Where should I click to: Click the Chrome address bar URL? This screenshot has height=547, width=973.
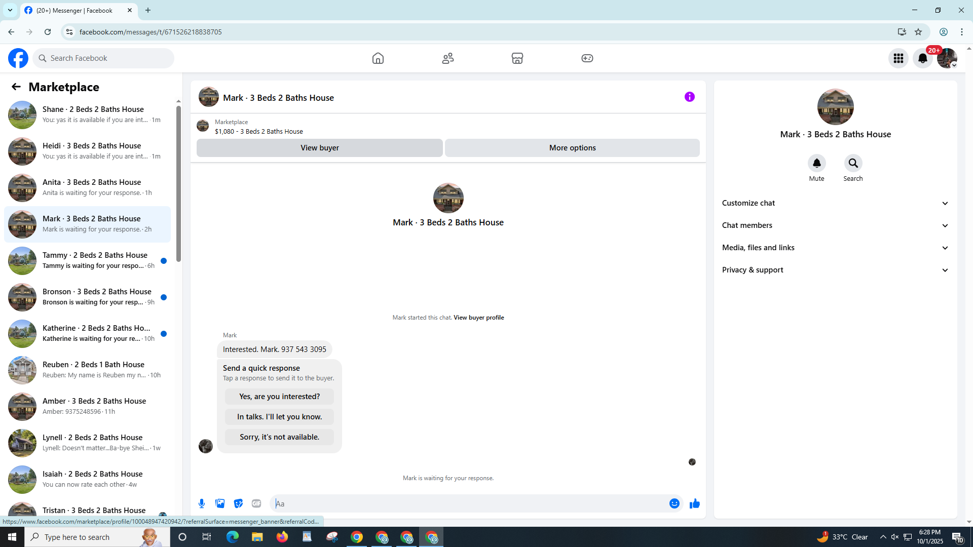[151, 32]
